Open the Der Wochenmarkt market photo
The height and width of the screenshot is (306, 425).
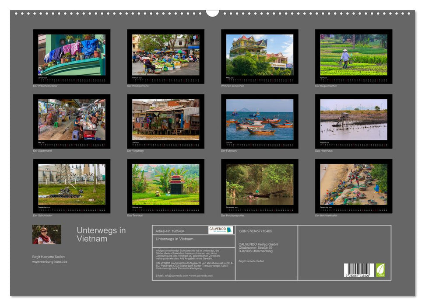tap(165, 55)
